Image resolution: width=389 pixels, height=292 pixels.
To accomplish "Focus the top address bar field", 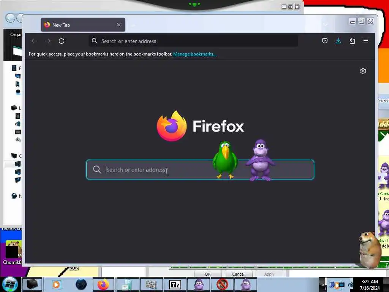I will pos(193,41).
